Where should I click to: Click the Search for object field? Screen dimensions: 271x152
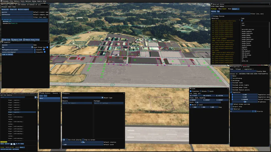(x=77, y=103)
